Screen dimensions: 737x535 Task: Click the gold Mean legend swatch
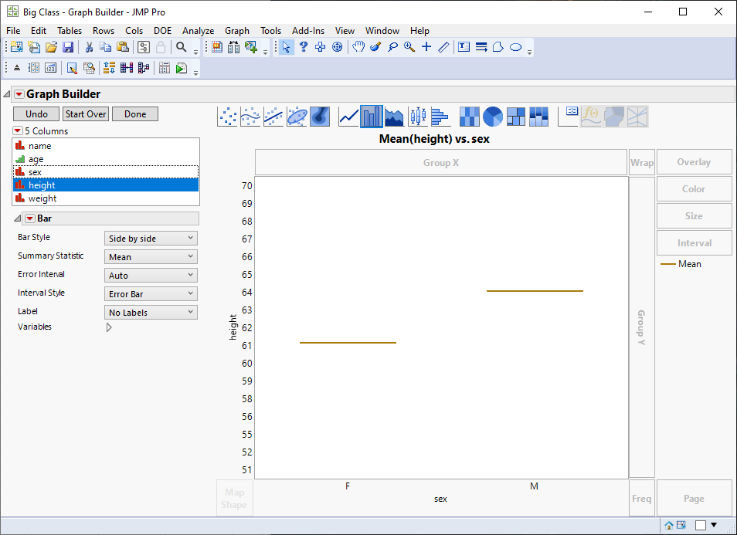tap(669, 263)
